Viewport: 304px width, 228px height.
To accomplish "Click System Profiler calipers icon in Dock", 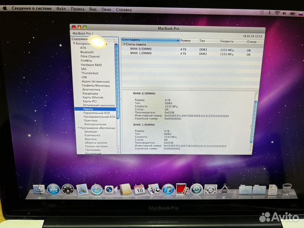I will [x=225, y=189].
